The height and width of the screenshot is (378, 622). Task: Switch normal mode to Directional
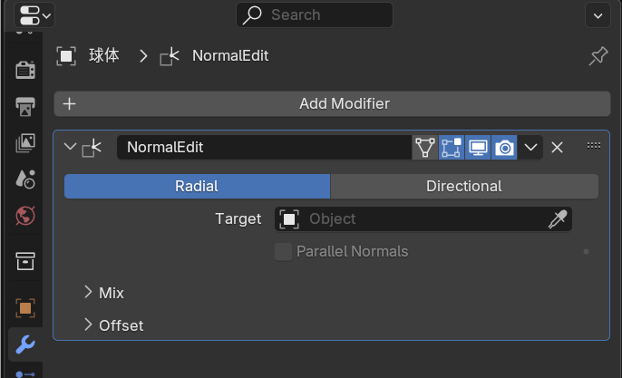coord(463,187)
